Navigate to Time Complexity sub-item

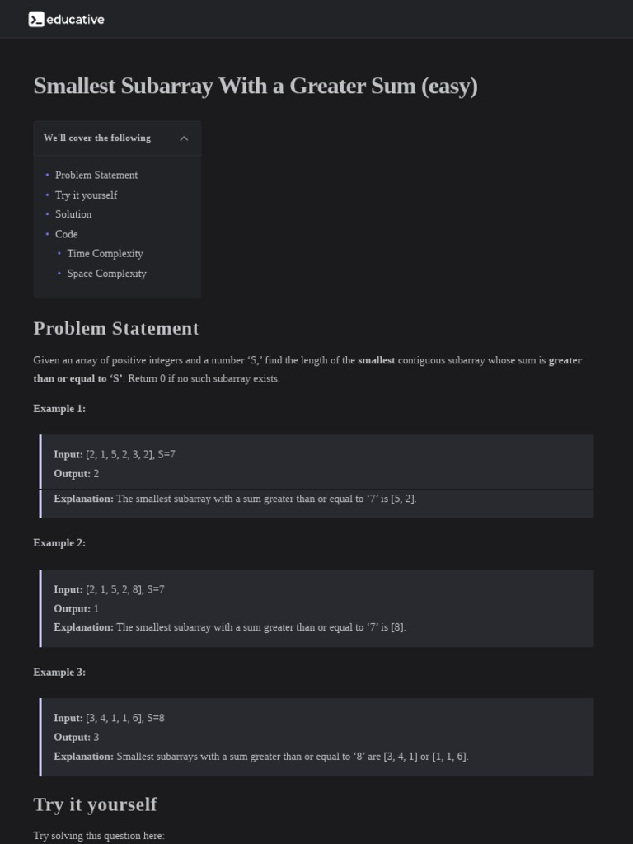105,254
